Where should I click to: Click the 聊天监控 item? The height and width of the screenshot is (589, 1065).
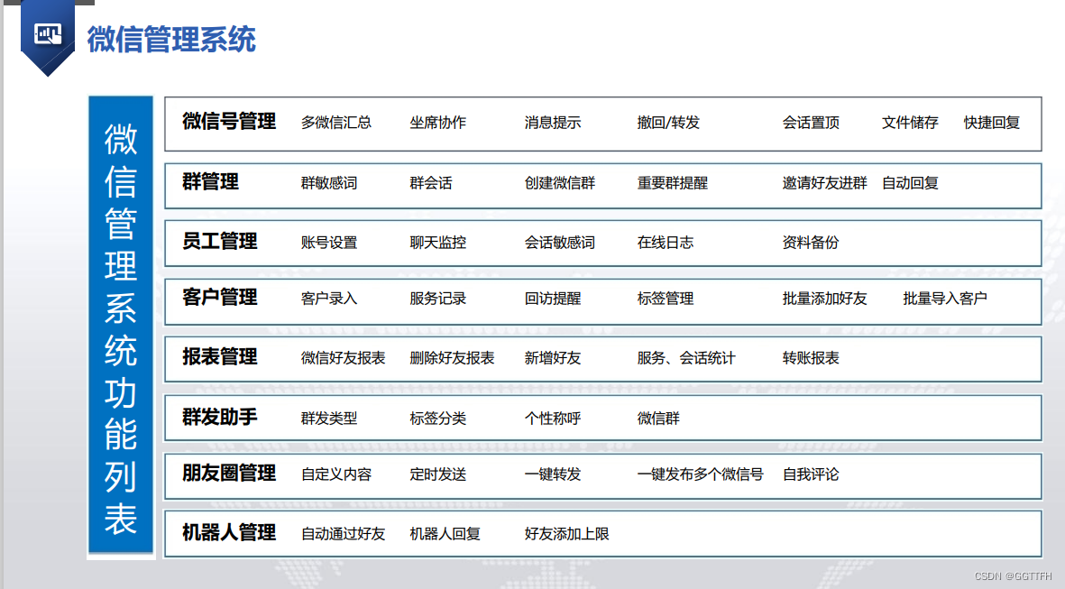tap(438, 243)
